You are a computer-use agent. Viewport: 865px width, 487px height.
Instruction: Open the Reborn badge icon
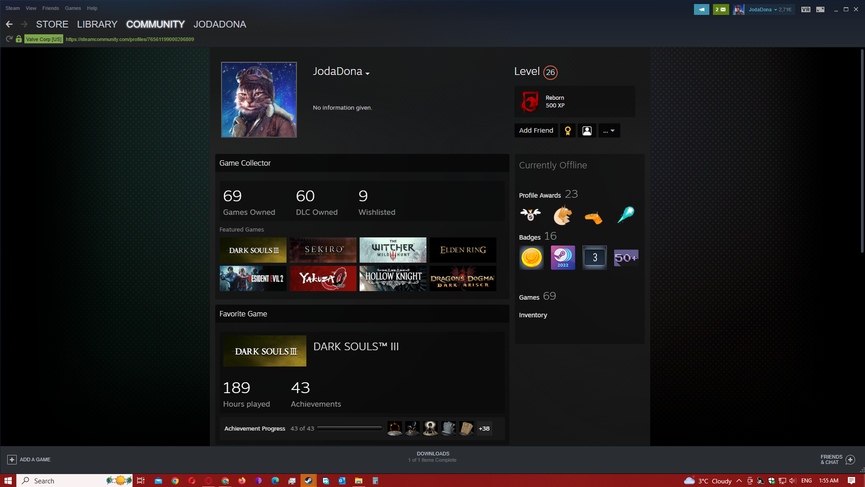(x=530, y=102)
